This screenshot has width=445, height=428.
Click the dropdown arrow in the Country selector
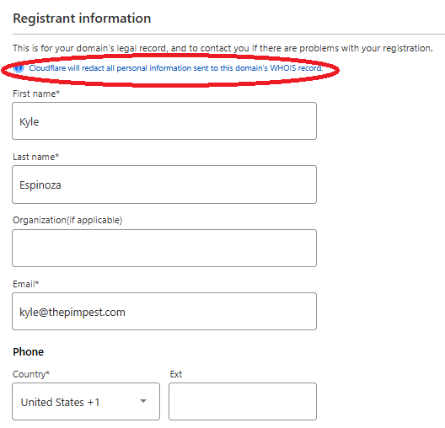(143, 401)
